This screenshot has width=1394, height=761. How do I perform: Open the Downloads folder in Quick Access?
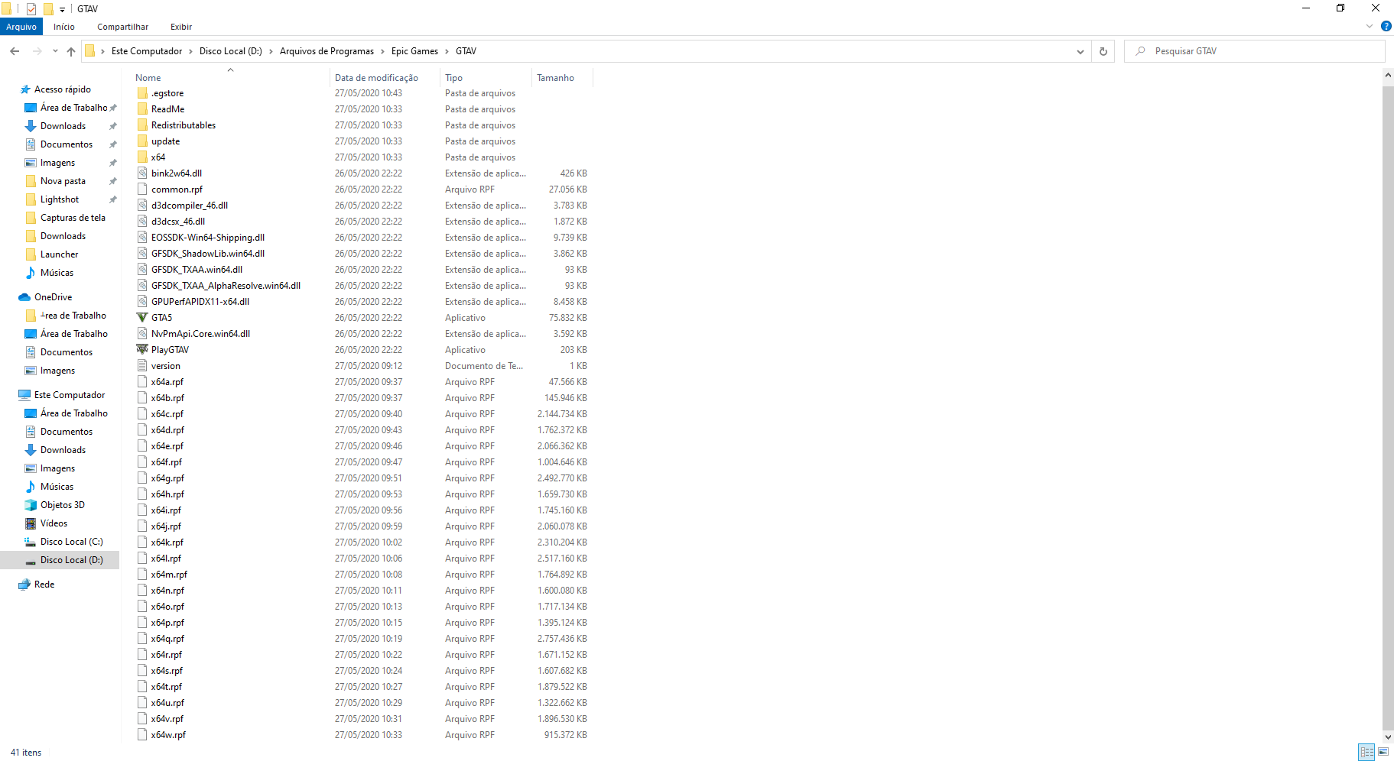click(62, 125)
